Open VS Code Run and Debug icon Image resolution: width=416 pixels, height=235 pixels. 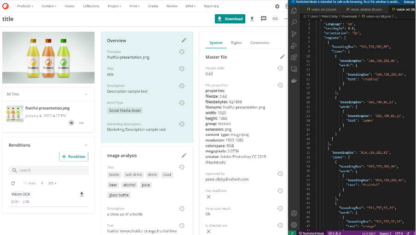pos(294,45)
